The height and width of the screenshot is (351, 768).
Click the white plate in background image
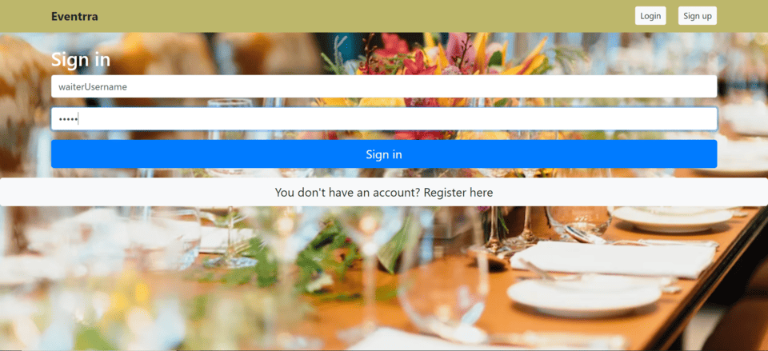pos(584,293)
